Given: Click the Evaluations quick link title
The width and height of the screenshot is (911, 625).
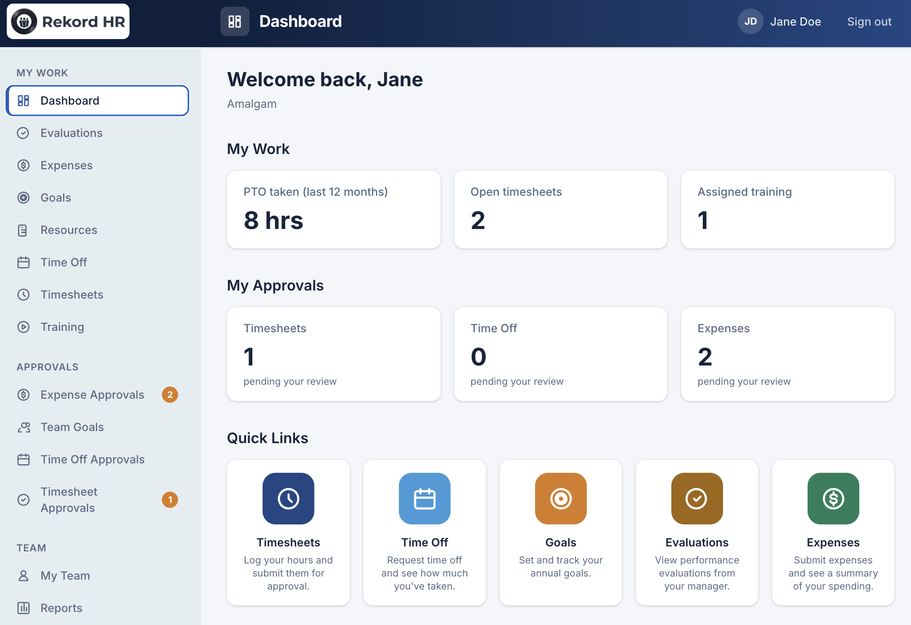Looking at the screenshot, I should (697, 542).
